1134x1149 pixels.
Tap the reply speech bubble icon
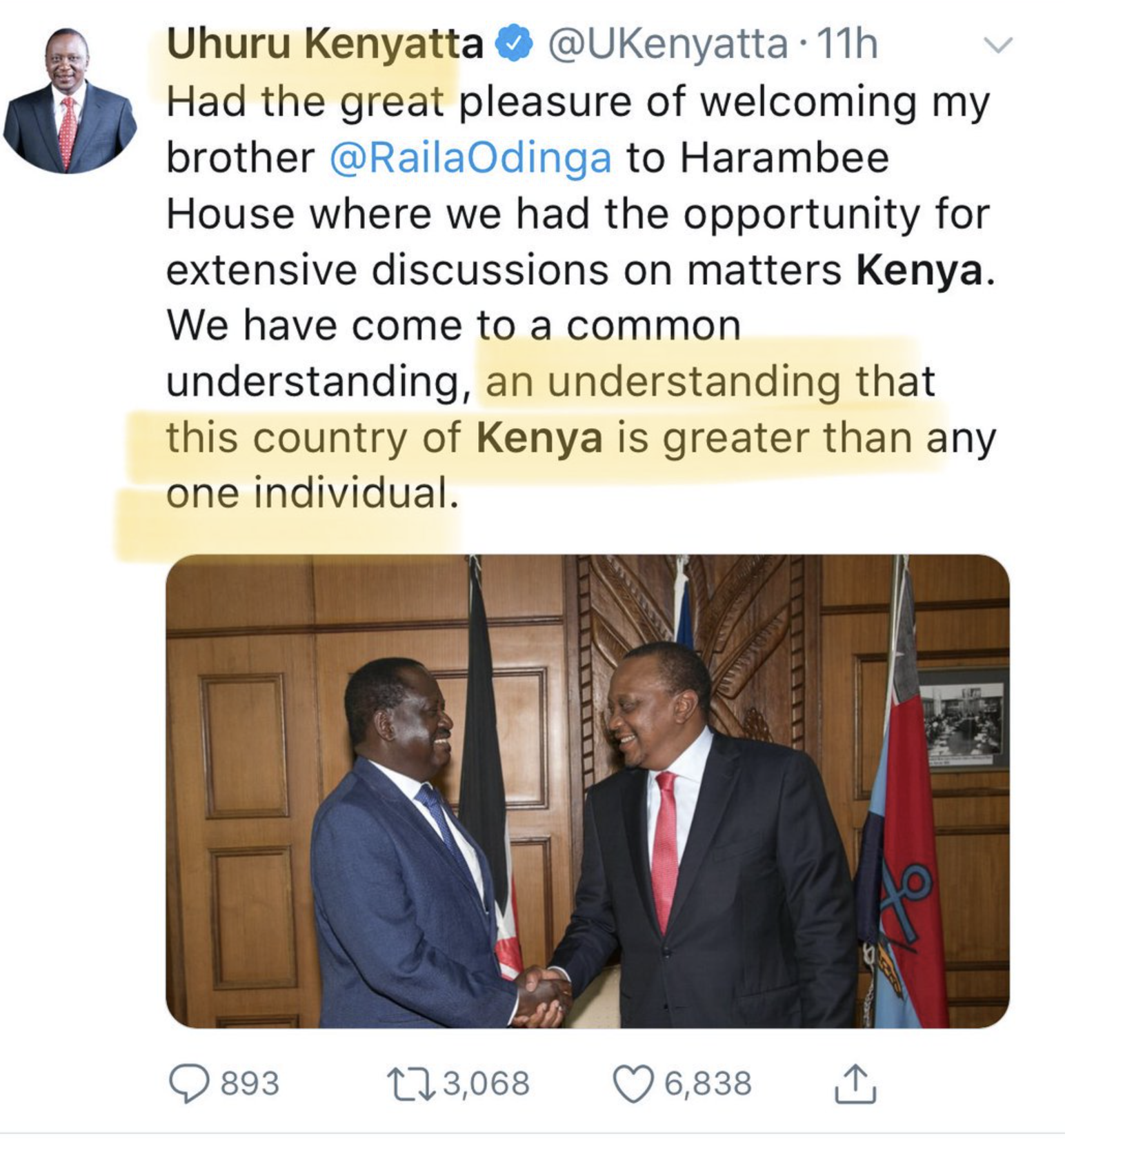tap(189, 1084)
